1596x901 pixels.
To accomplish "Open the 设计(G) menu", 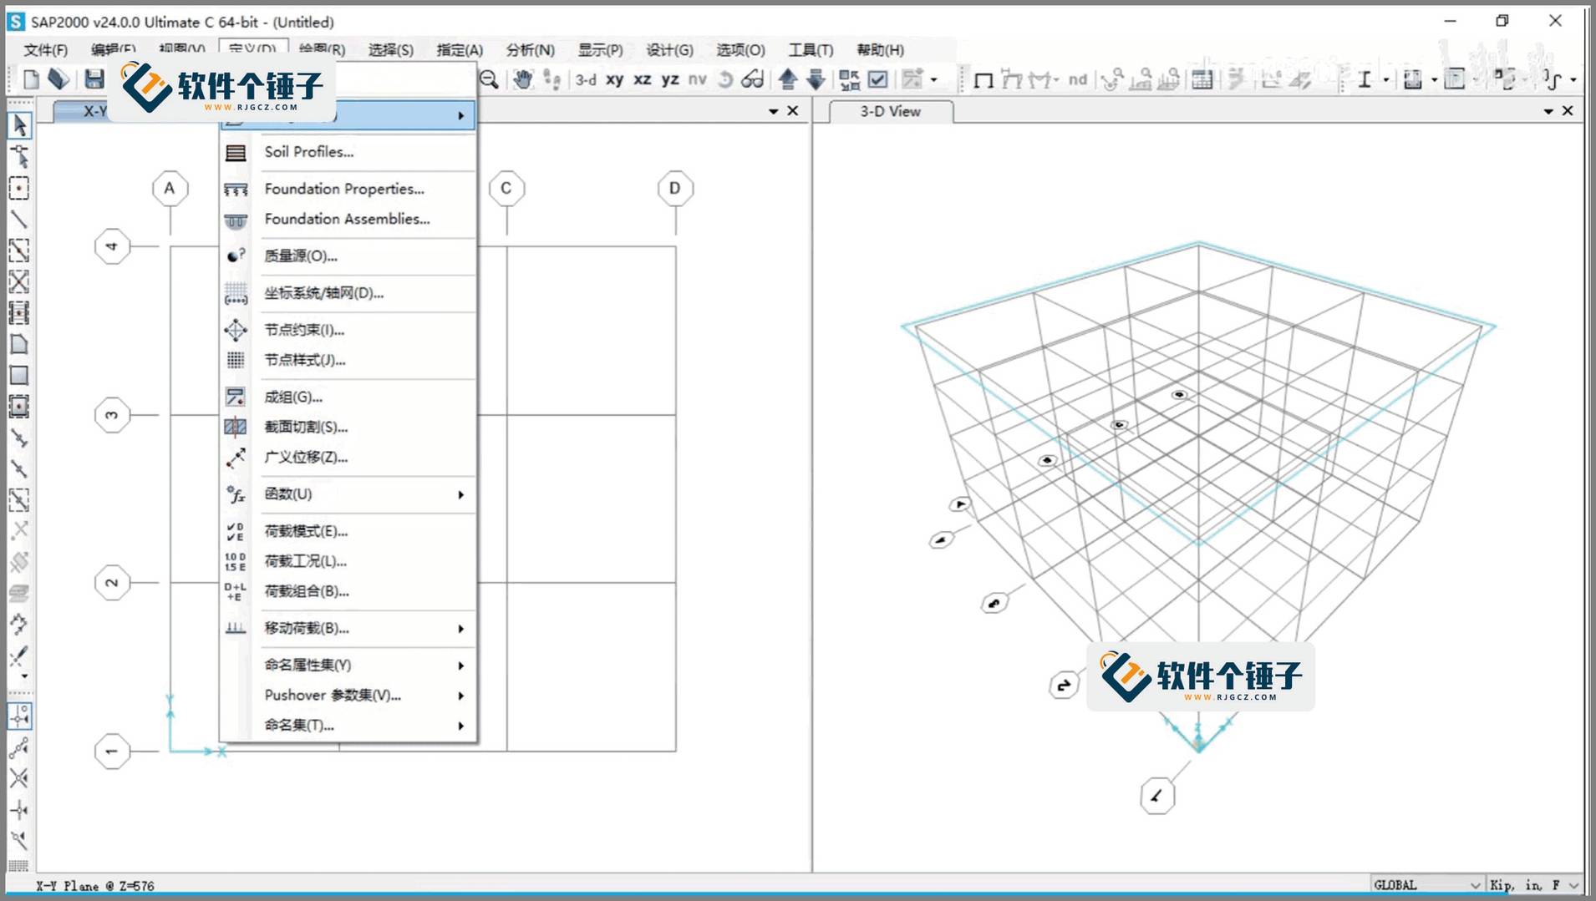I will tap(669, 50).
